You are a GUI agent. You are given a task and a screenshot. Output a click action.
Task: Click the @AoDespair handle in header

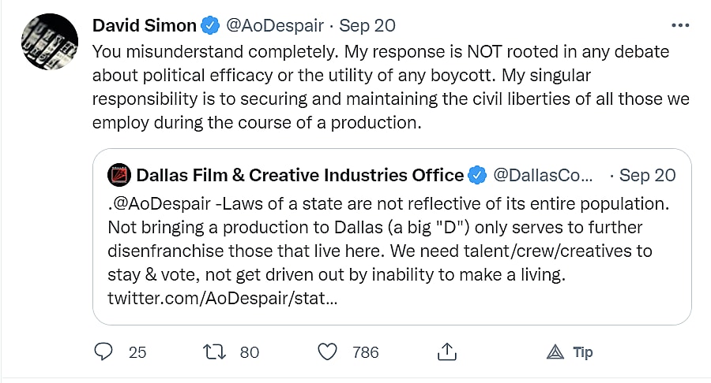tap(275, 25)
